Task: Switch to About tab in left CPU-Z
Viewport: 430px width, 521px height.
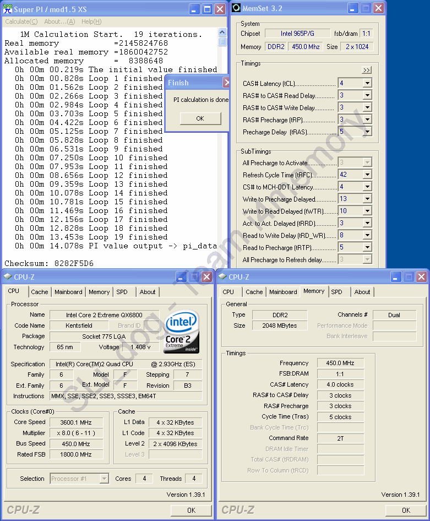Action: pyautogui.click(x=148, y=292)
